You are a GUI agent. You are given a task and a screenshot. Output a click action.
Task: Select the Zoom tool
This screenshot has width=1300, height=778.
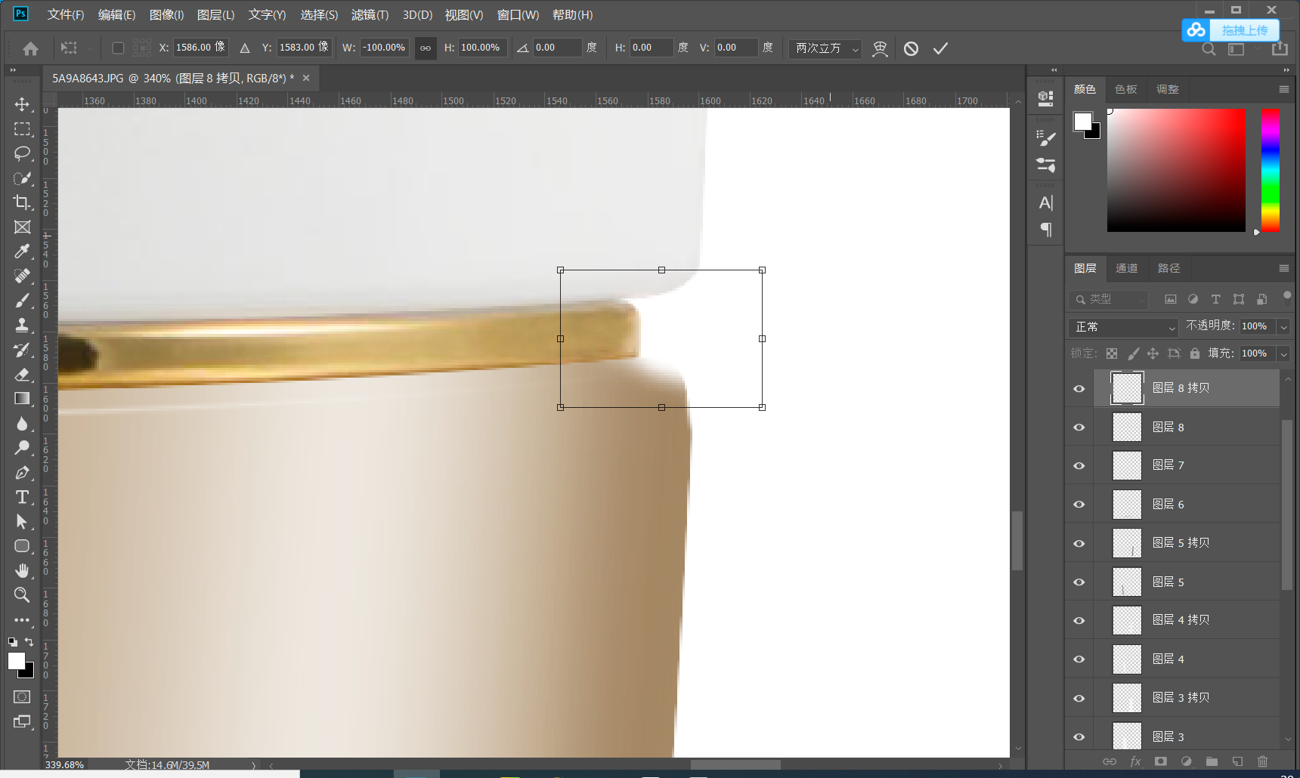pyautogui.click(x=22, y=595)
